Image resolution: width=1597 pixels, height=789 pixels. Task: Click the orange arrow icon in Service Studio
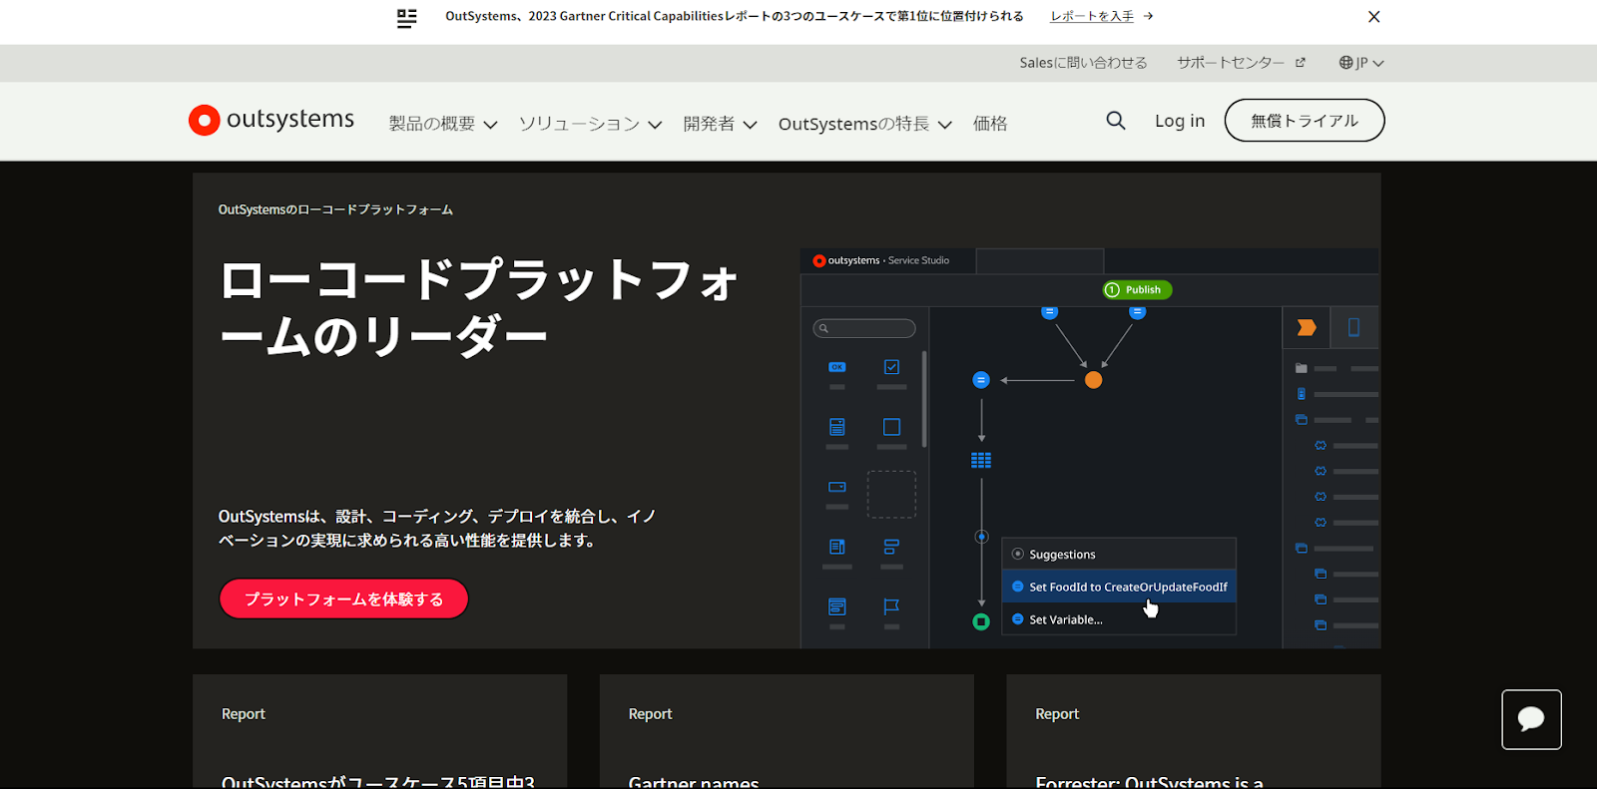(1307, 327)
